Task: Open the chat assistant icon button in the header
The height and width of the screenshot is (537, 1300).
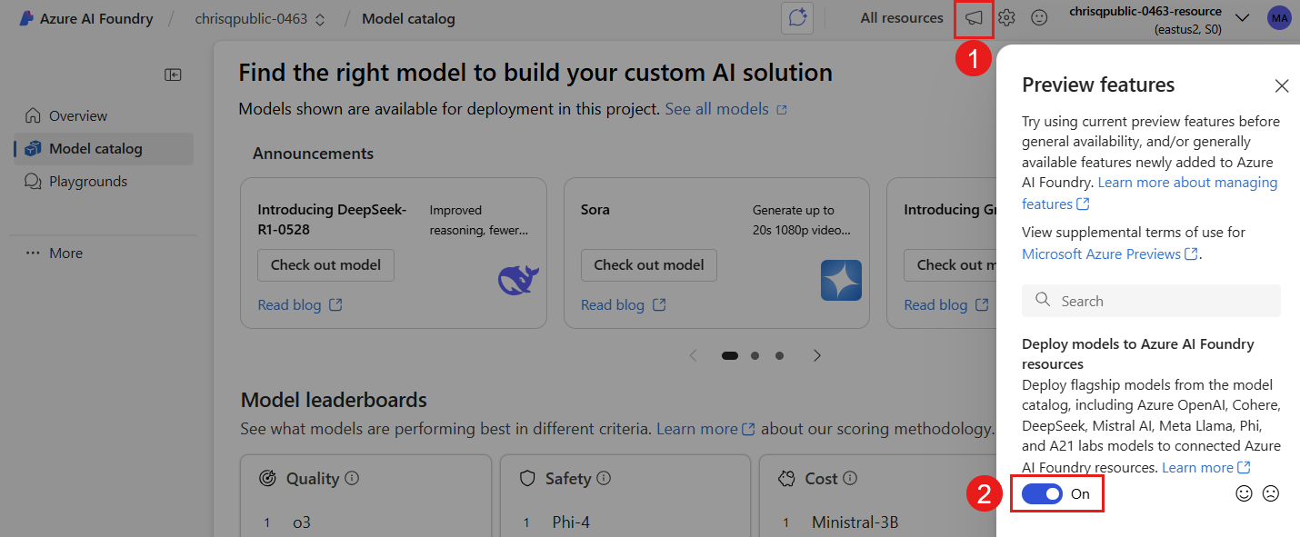Action: pos(797,18)
